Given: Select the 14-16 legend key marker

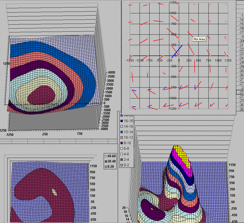Looking at the screenshot, I should click(x=121, y=126).
